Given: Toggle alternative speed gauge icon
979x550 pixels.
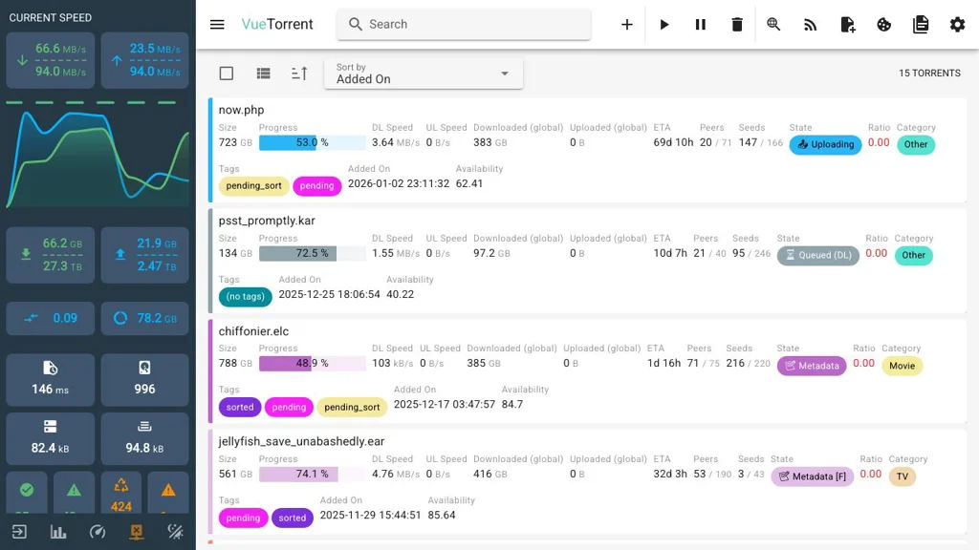Looking at the screenshot, I should [98, 532].
